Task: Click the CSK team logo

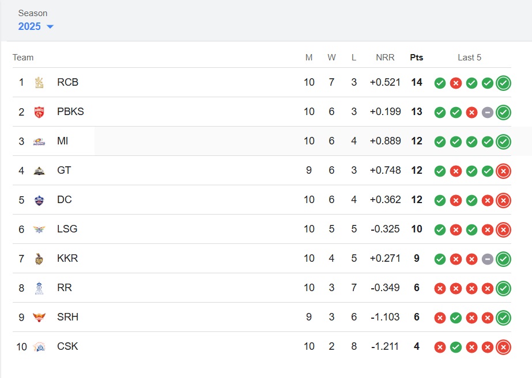Action: [39, 346]
